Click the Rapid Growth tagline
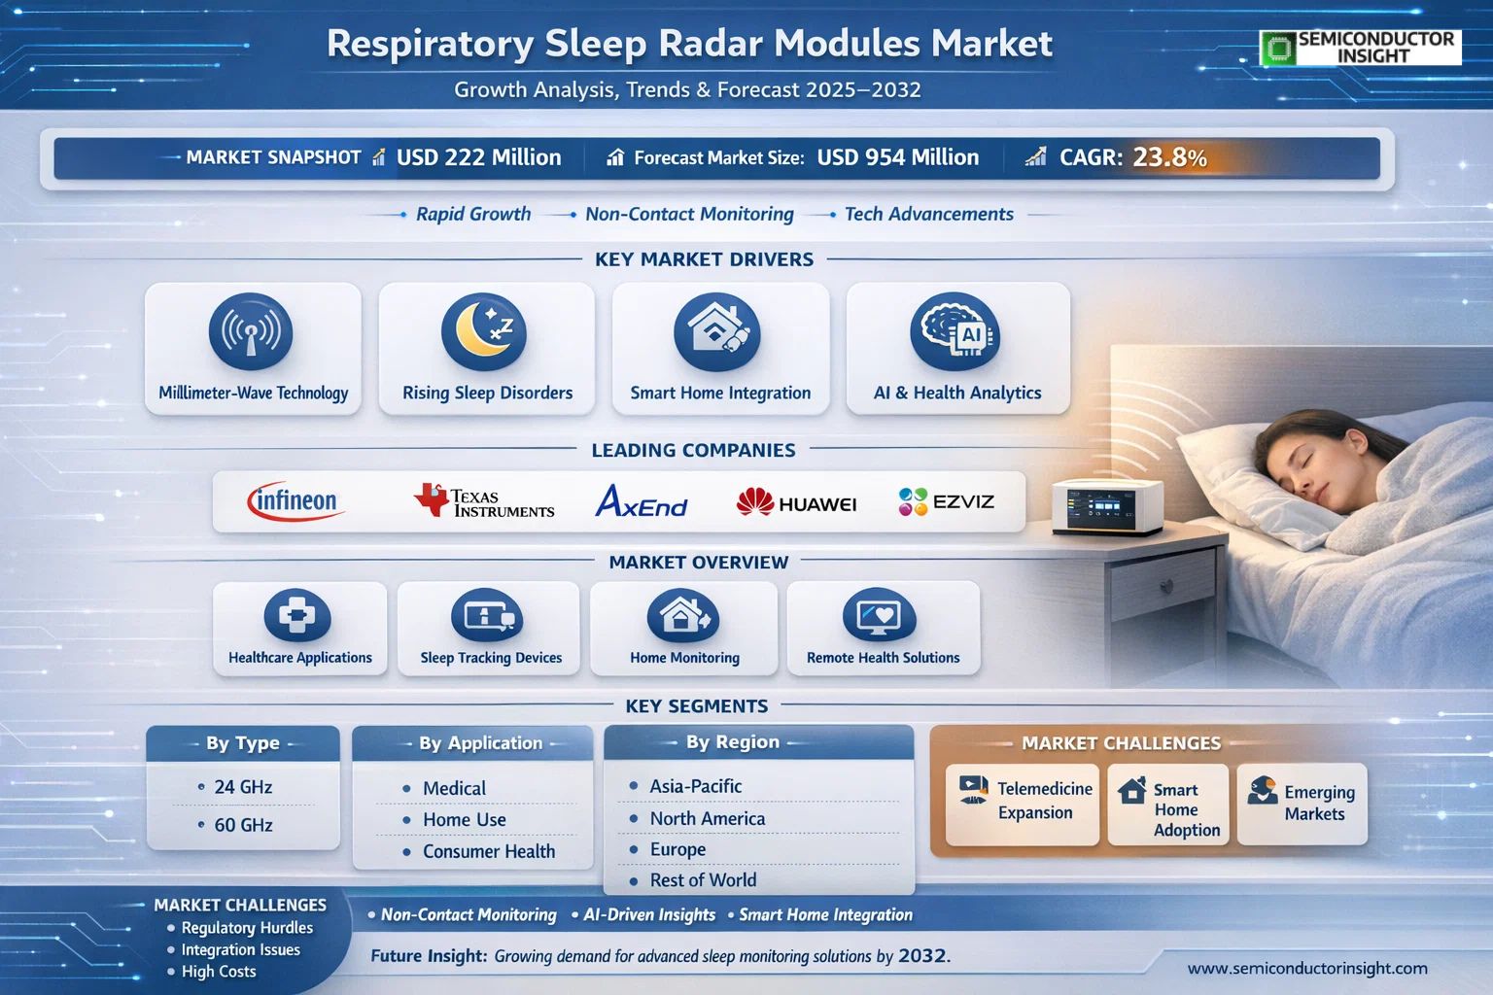Screen dimensions: 1493x995 pos(473,214)
